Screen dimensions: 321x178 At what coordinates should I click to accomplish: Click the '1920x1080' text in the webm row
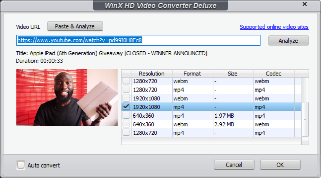(x=147, y=99)
